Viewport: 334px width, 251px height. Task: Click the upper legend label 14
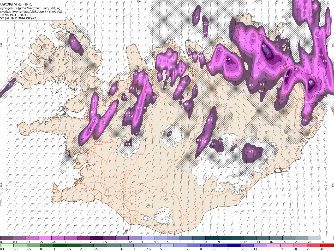click(x=258, y=242)
